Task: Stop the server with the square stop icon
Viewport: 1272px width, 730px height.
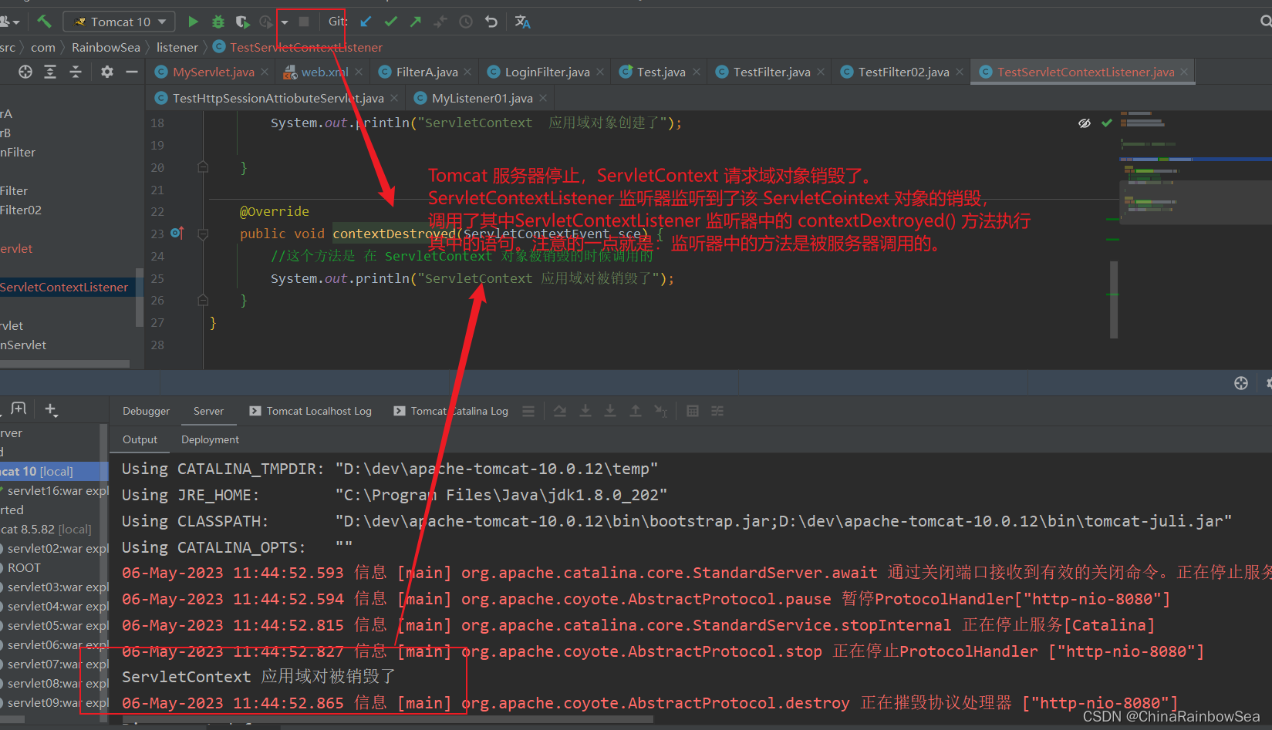Action: tap(304, 22)
